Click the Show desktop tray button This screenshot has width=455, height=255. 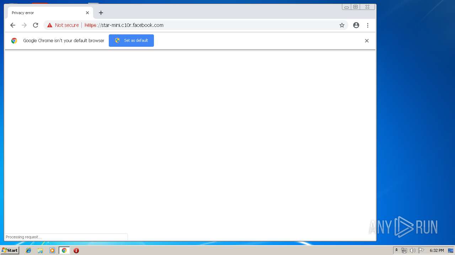[451, 250]
